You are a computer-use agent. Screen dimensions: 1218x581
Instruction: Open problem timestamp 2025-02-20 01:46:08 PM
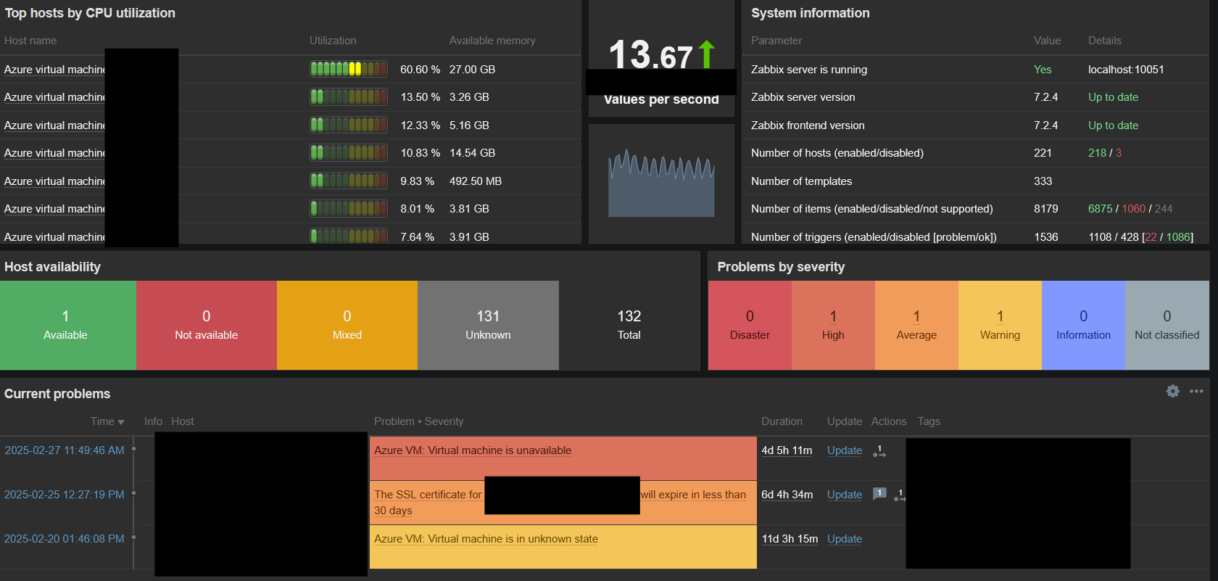(x=65, y=539)
